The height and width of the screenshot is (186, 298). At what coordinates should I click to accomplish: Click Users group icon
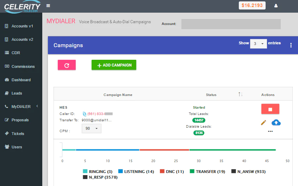pos(7,147)
